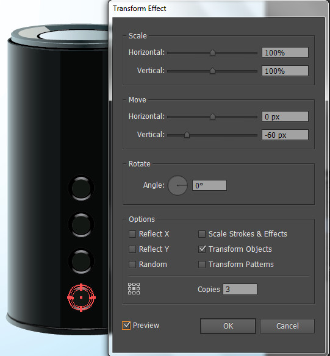Click the Scale Horizontal slider handle

click(212, 52)
